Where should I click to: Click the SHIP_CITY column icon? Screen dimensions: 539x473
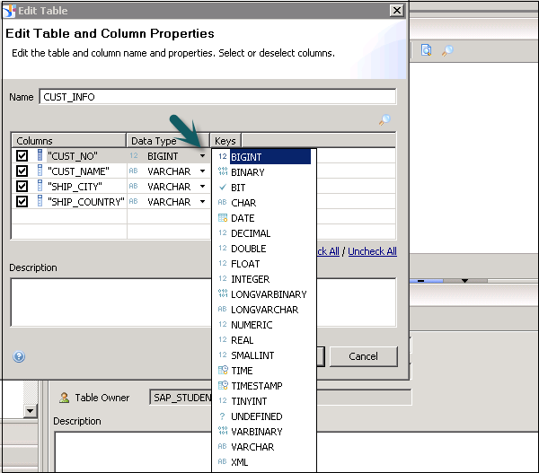(x=40, y=187)
